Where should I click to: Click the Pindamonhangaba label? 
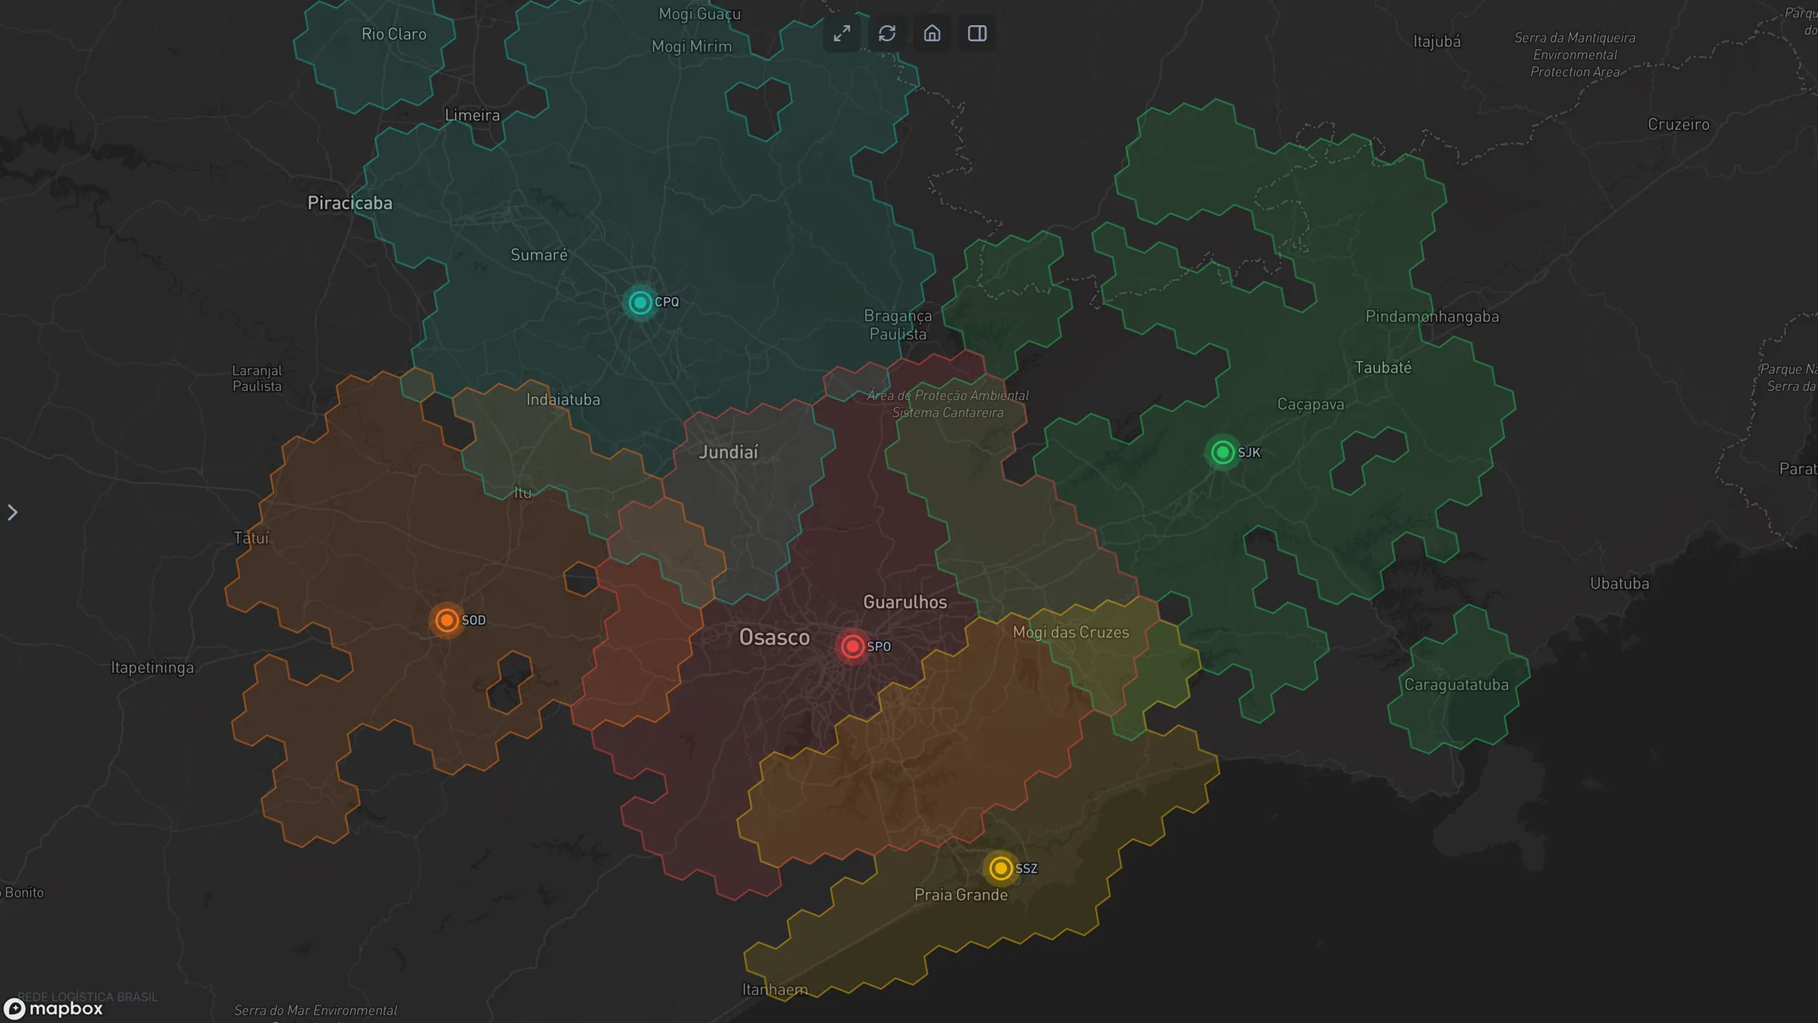pyautogui.click(x=1432, y=317)
